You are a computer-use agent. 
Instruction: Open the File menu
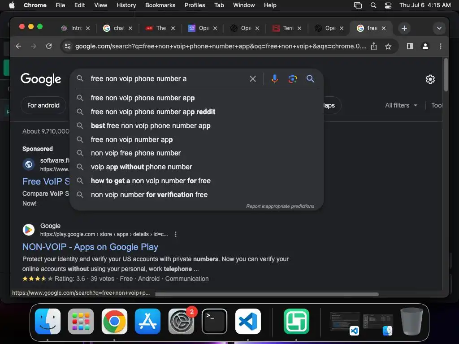point(61,5)
